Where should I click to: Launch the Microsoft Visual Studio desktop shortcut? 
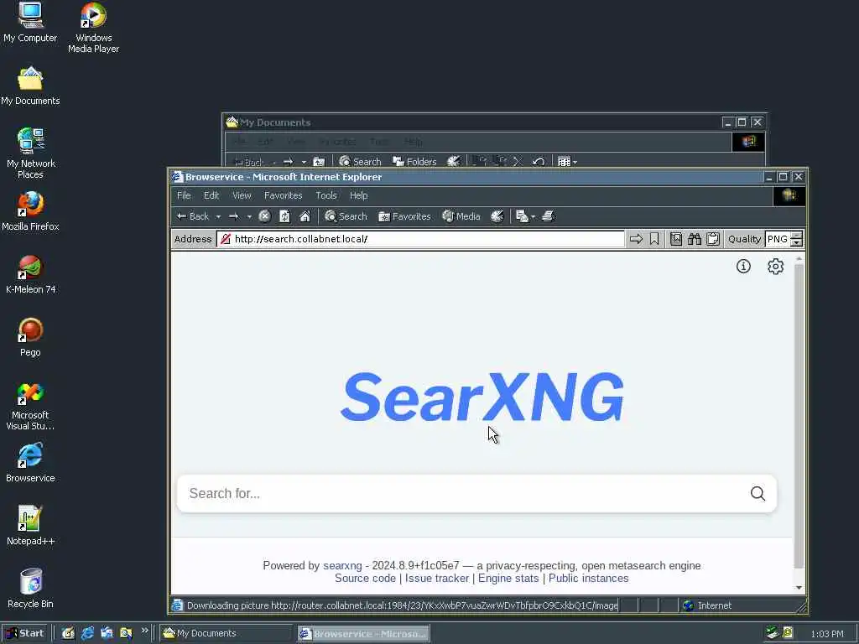[x=30, y=407]
